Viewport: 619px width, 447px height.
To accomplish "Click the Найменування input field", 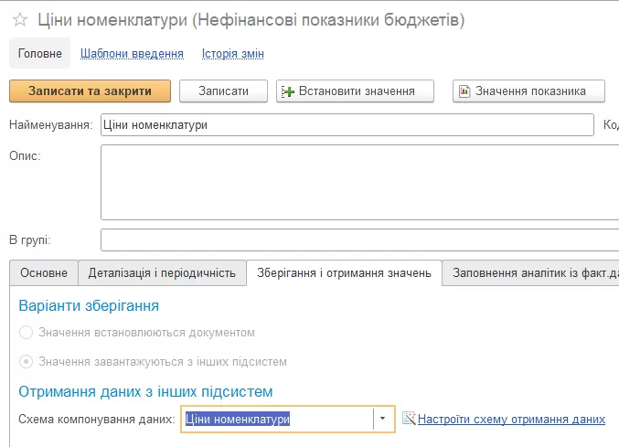I will (347, 124).
